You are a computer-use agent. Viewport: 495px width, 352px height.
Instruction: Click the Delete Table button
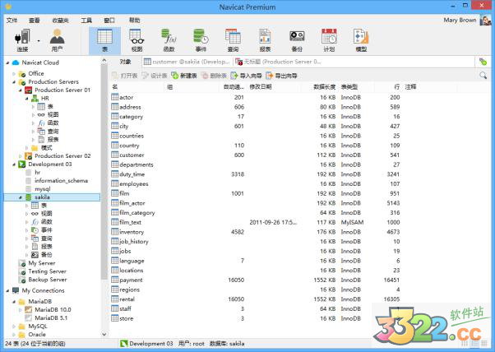click(214, 76)
